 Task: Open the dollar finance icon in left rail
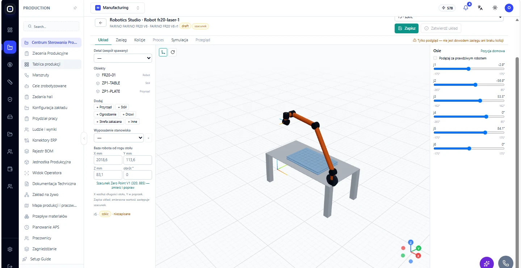10,64
